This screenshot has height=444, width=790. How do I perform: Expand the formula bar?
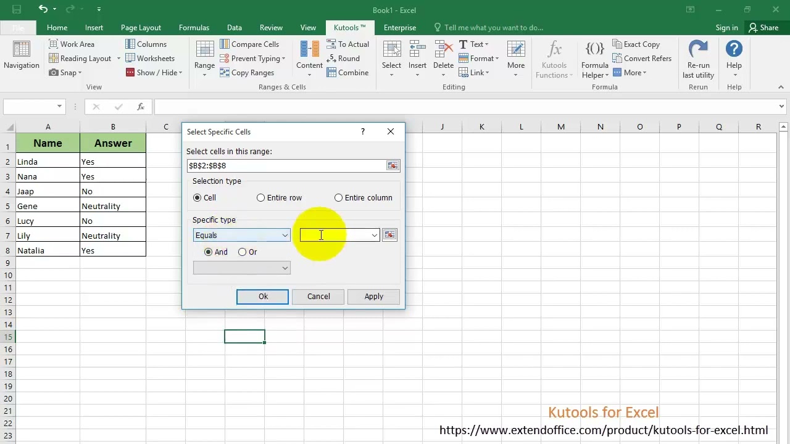(x=782, y=107)
